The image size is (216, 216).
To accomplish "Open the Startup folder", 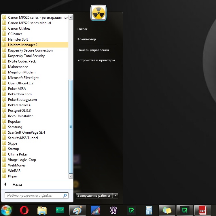I will click(x=35, y=149).
